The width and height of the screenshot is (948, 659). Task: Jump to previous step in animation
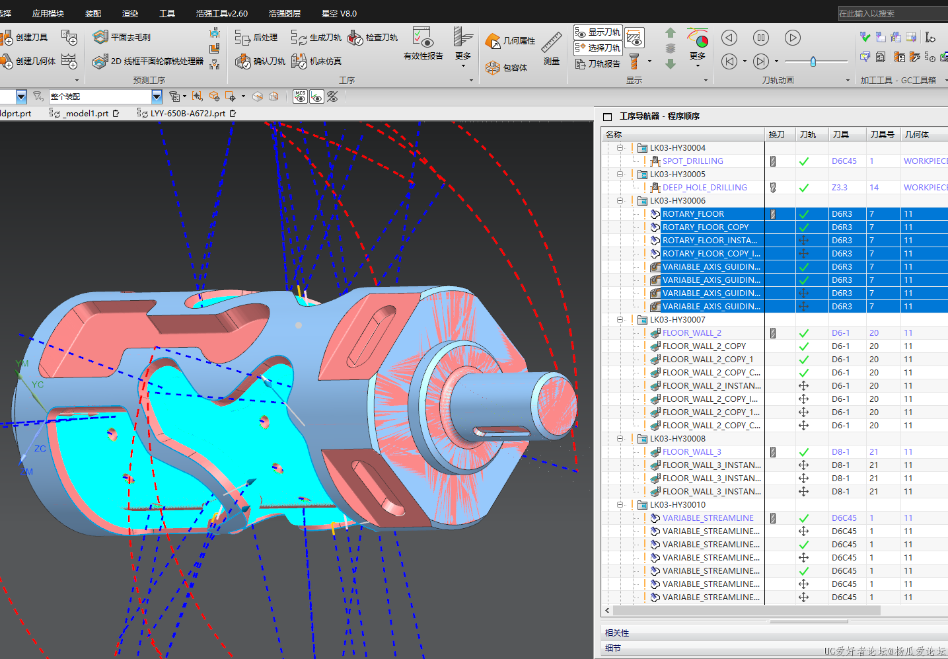click(729, 61)
